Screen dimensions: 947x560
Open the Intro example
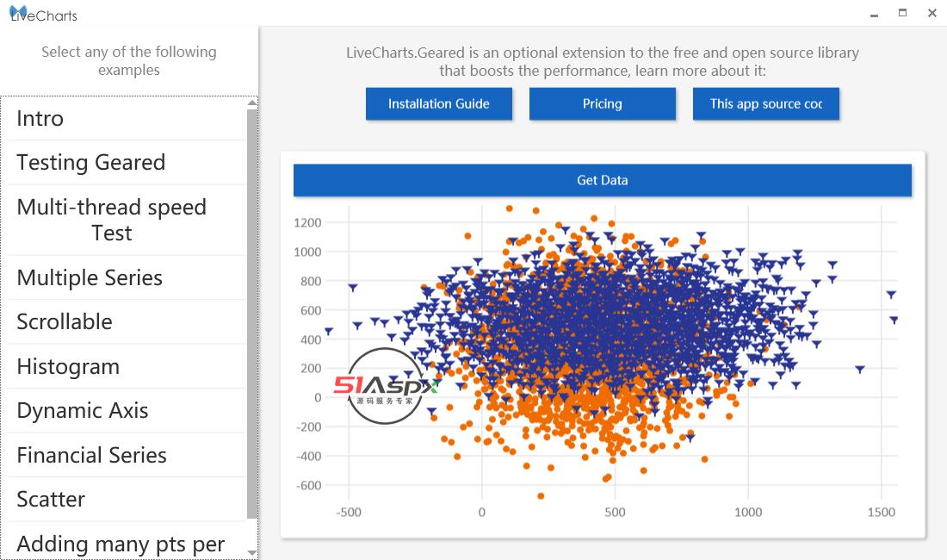127,118
